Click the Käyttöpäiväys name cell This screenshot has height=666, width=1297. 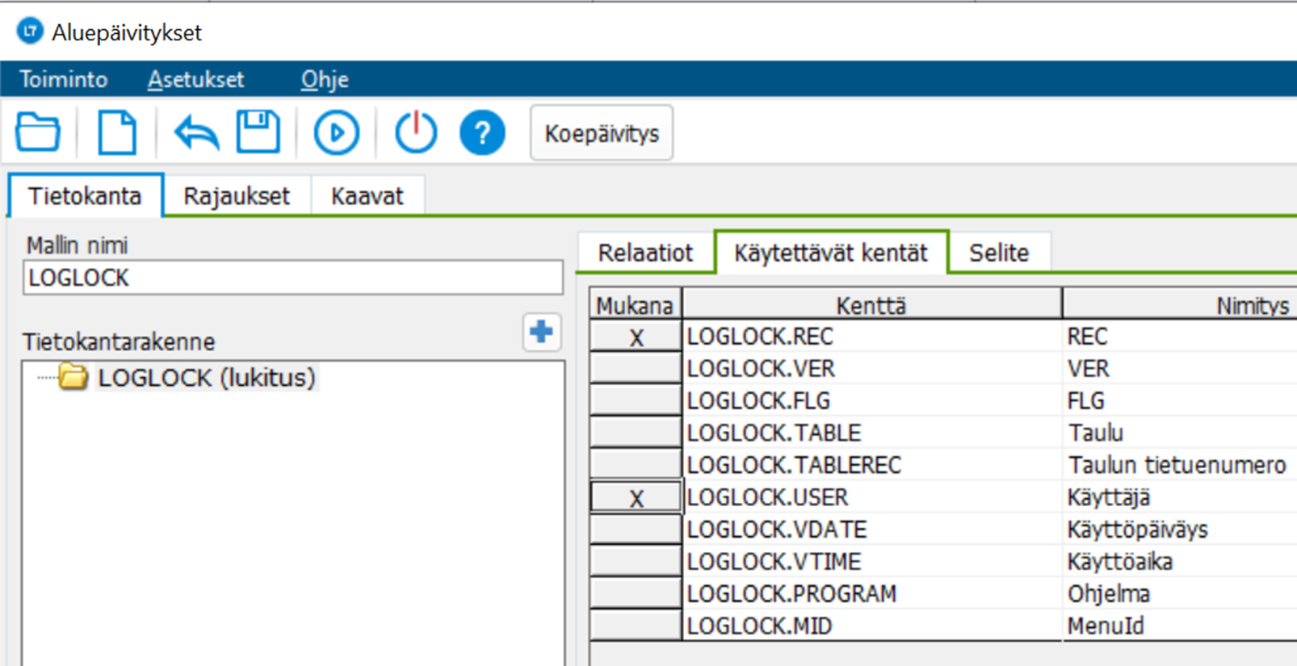pyautogui.click(x=1180, y=530)
